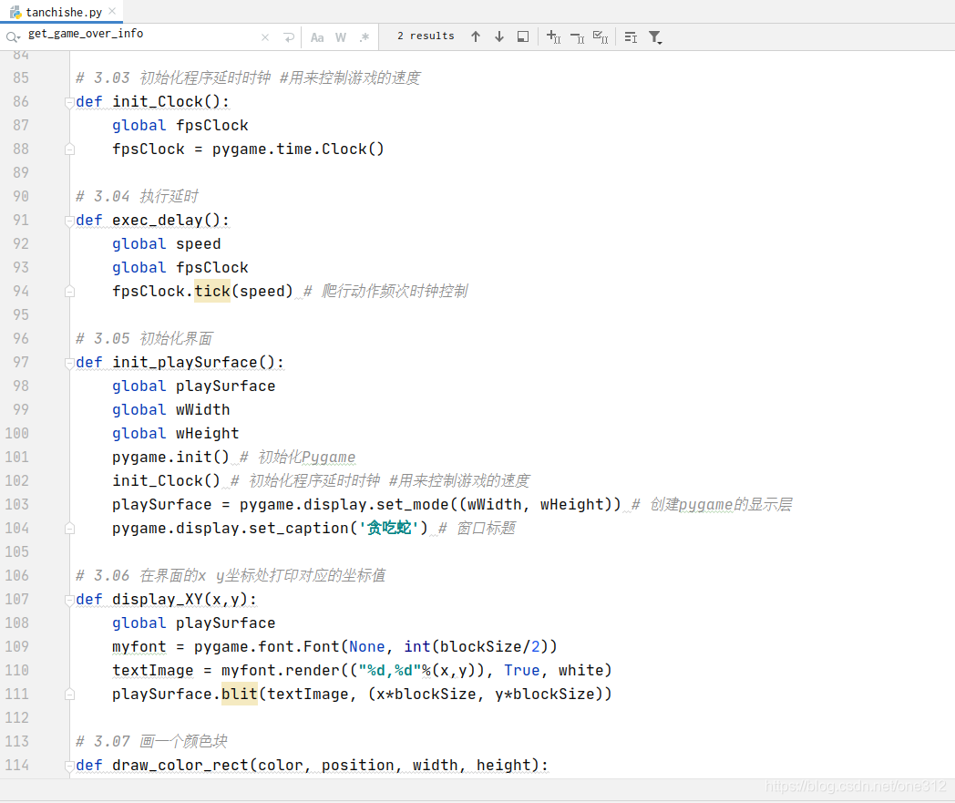
Task: Add selection for next occurrence
Action: coord(554,37)
